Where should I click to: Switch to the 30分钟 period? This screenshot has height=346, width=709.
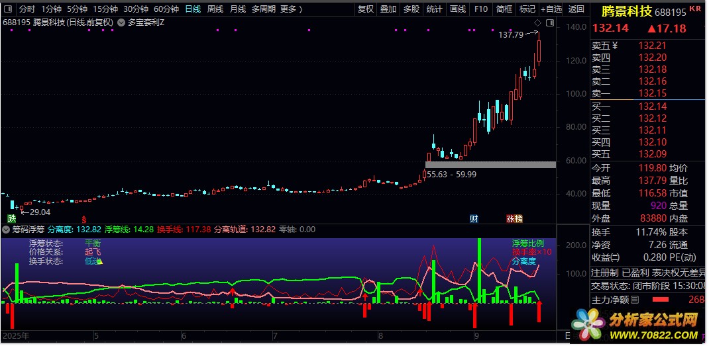tap(136, 9)
